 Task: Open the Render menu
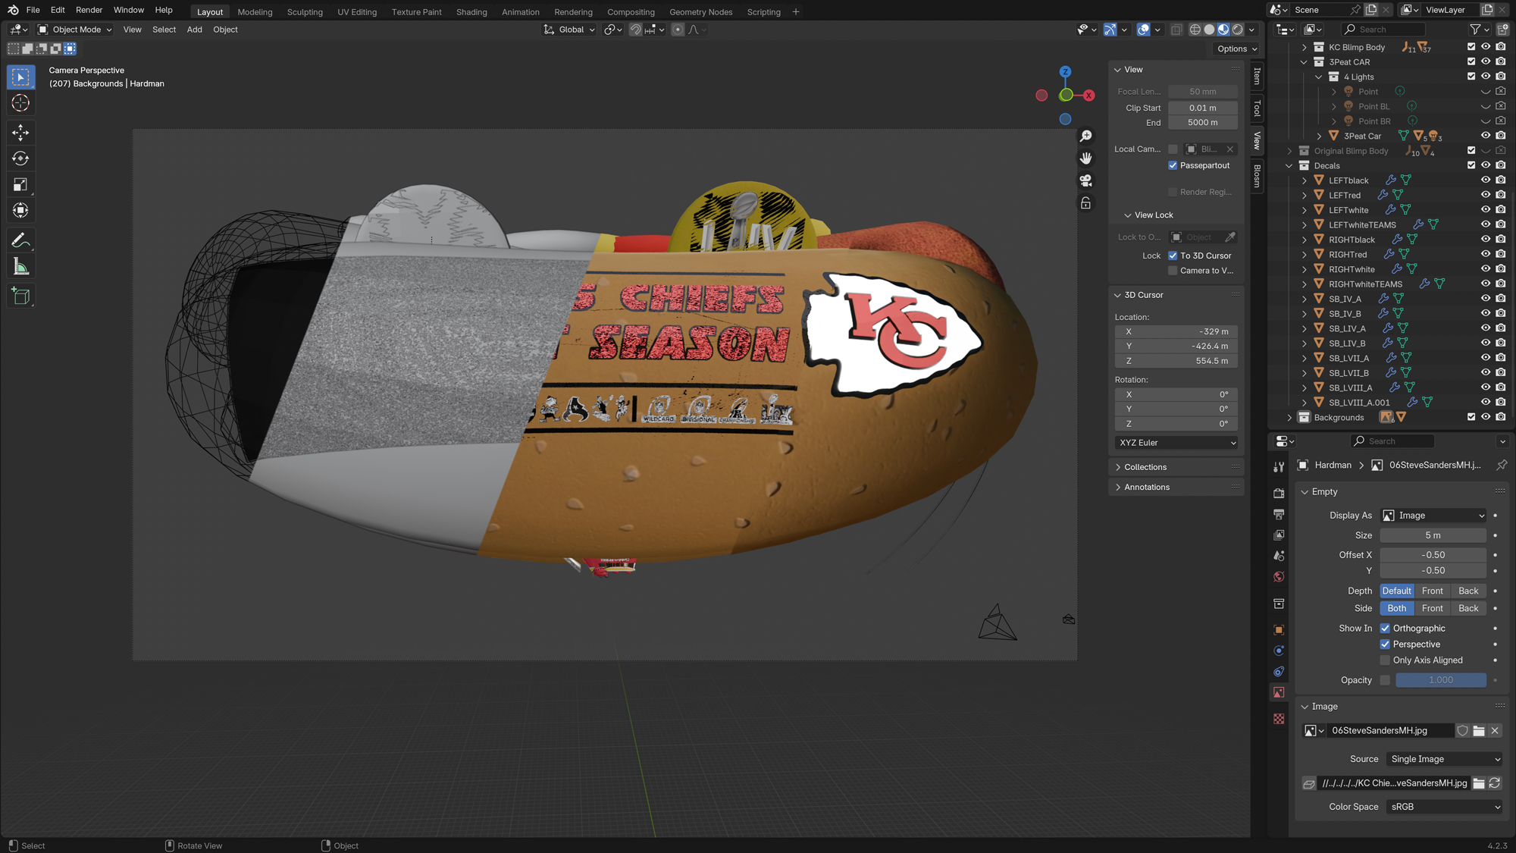pos(89,10)
